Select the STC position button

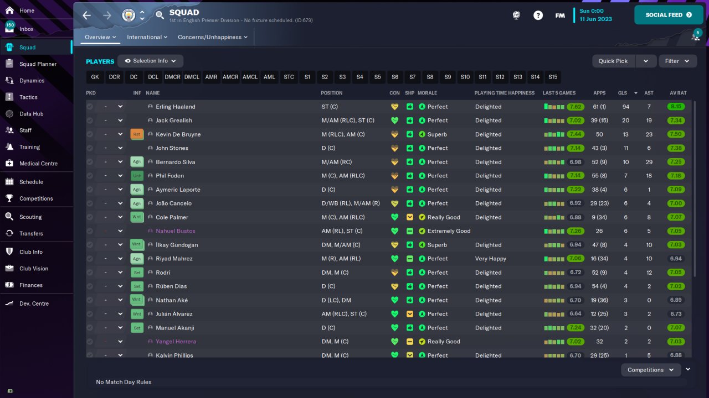click(x=289, y=77)
